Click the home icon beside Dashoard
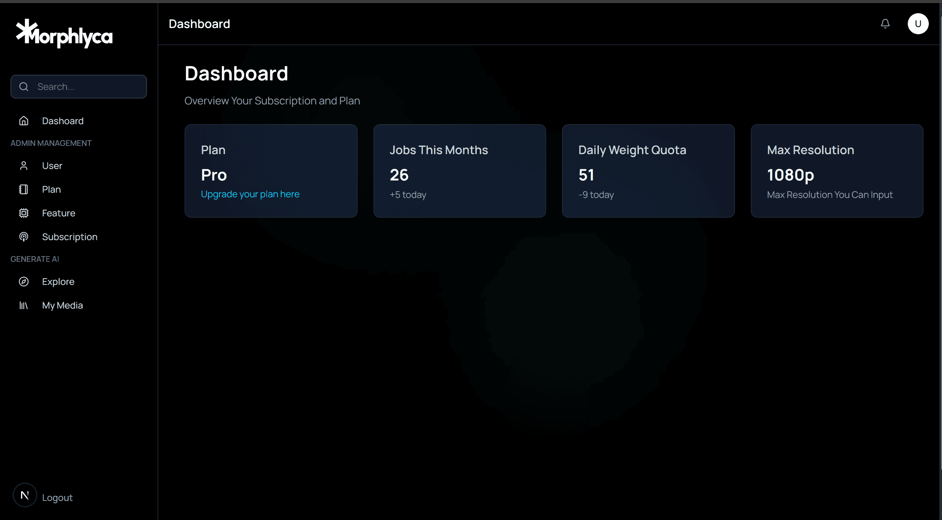The height and width of the screenshot is (520, 942). pyautogui.click(x=24, y=121)
